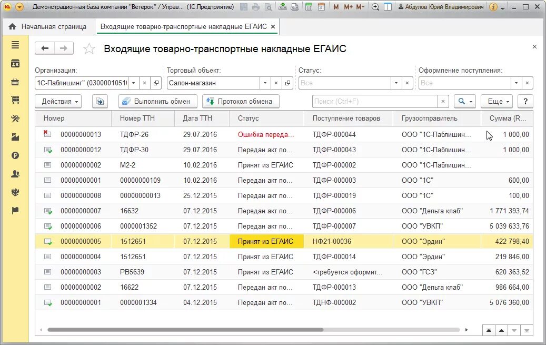Click the create-based-on document icon button
This screenshot has height=345, width=546.
[x=100, y=102]
